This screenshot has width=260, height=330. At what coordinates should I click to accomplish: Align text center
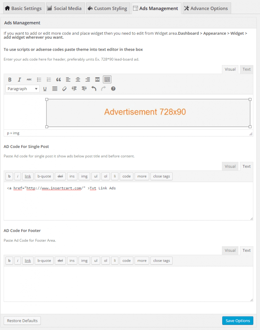pyautogui.click(x=78, y=79)
